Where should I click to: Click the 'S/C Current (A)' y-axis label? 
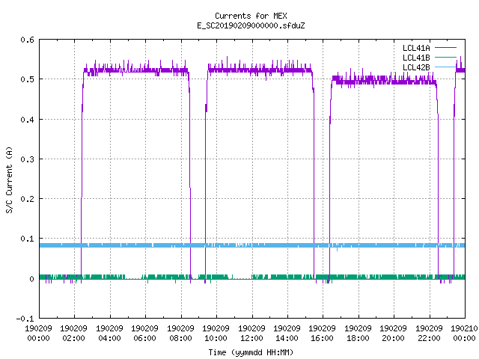click(x=9, y=179)
